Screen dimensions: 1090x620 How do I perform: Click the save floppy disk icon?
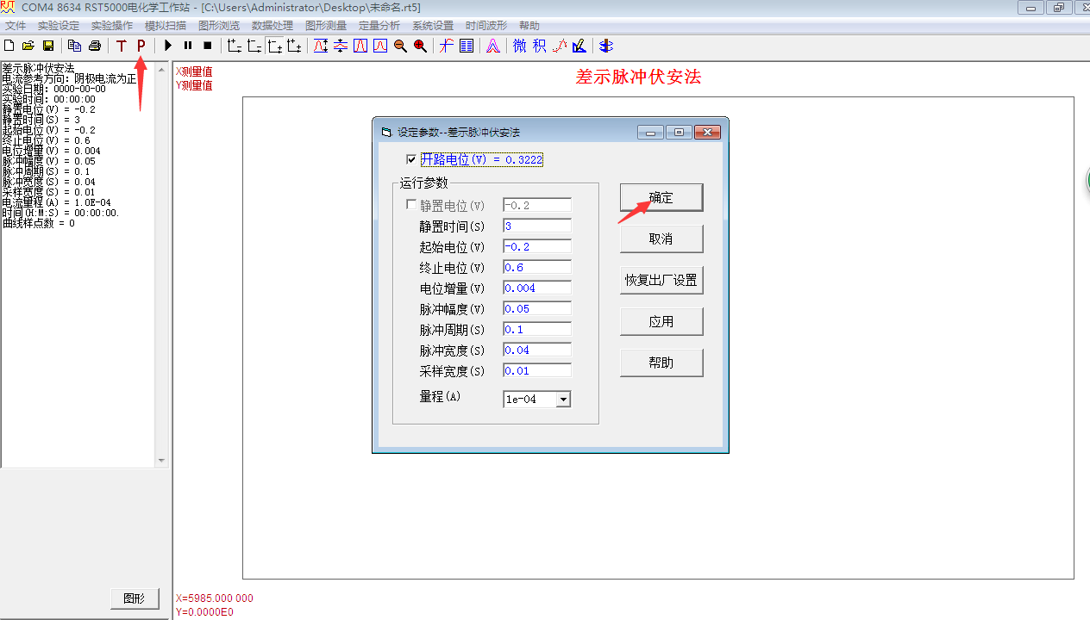48,46
